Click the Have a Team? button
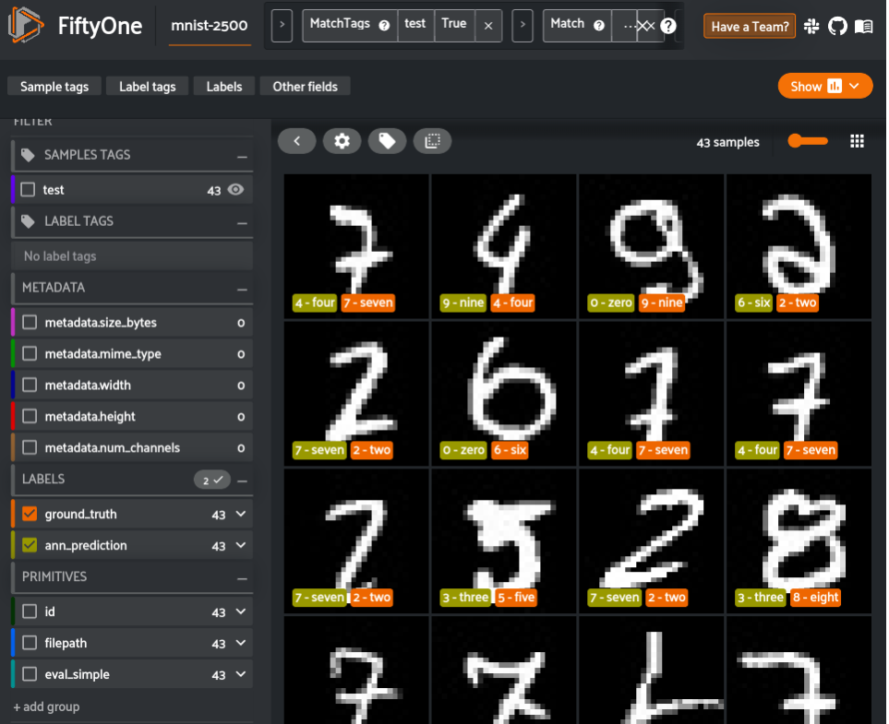The image size is (889, 724). tap(749, 26)
